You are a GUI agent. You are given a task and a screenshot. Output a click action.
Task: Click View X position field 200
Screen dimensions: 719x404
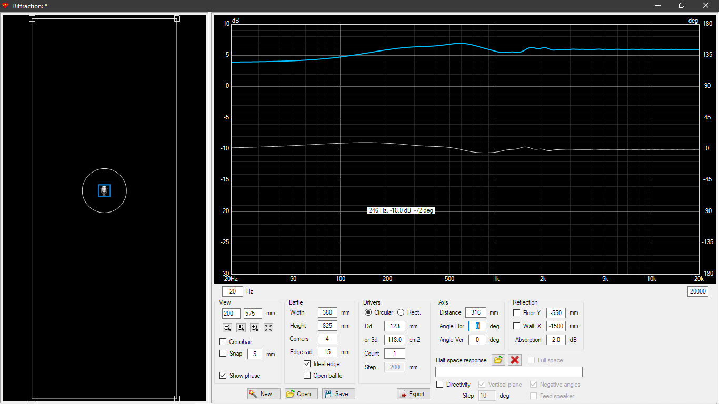[231, 314]
